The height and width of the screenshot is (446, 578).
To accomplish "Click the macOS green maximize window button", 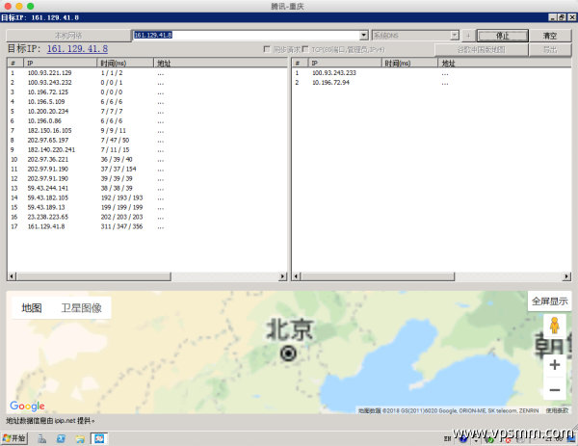I will point(31,6).
